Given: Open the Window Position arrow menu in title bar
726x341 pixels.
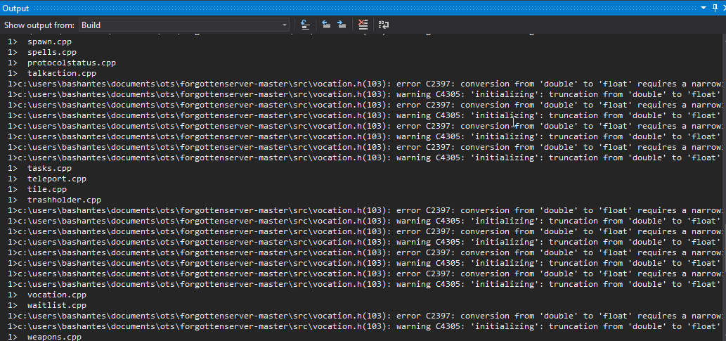Looking at the screenshot, I should [703, 8].
